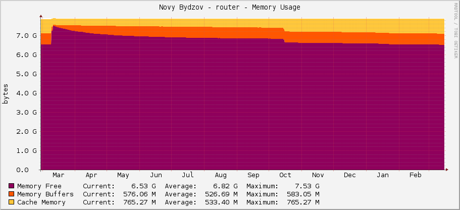Click the Memory Free maximum value 7.53 G
This screenshot has height=210, width=460.
tap(307, 186)
